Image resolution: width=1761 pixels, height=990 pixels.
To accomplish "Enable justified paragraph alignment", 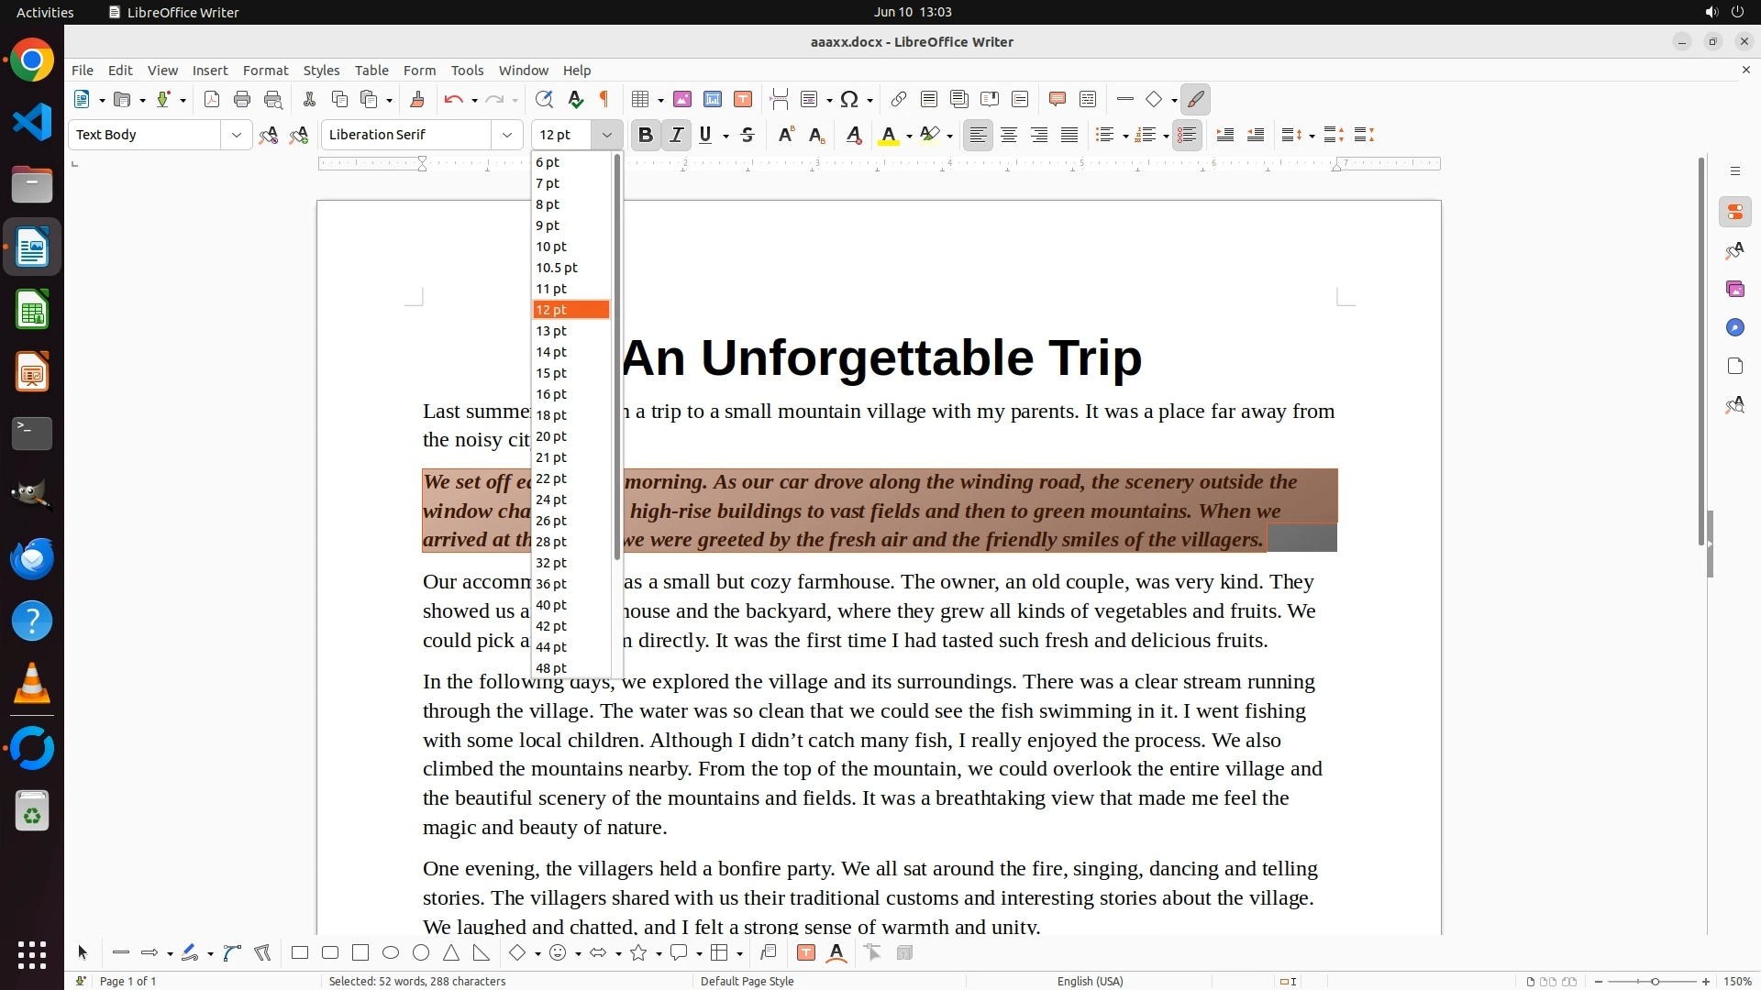I will click(1069, 135).
